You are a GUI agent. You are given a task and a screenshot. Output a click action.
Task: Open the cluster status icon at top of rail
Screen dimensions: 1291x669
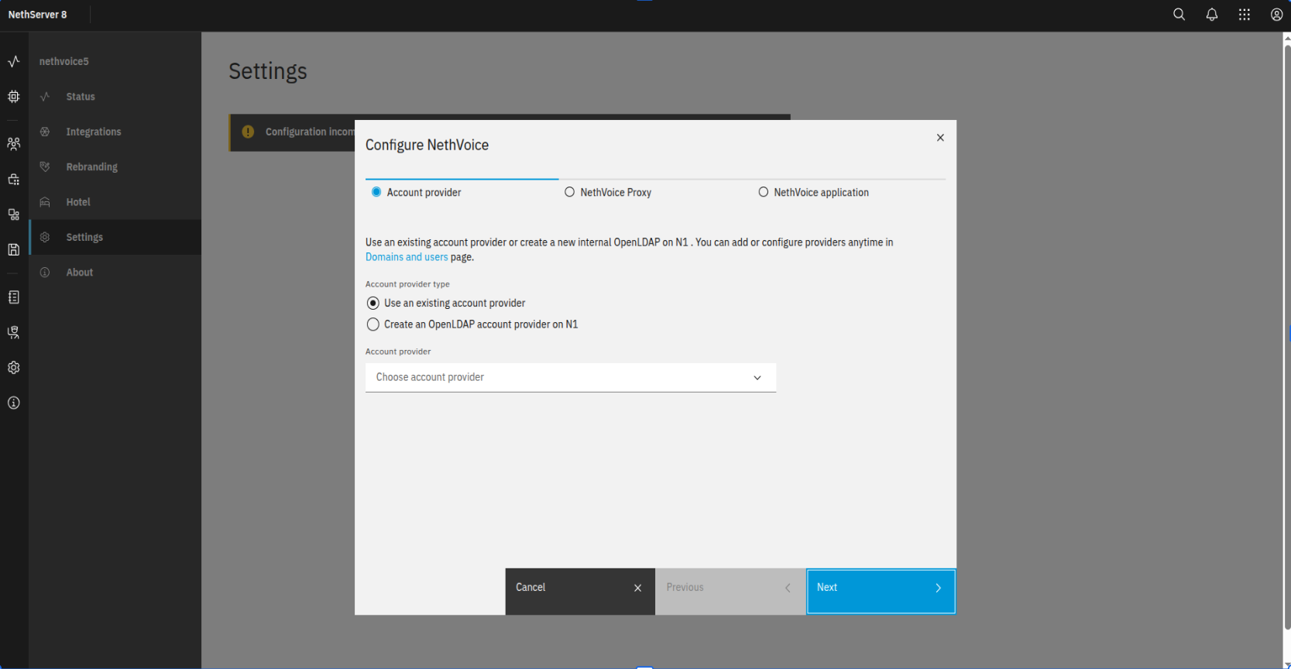tap(14, 61)
